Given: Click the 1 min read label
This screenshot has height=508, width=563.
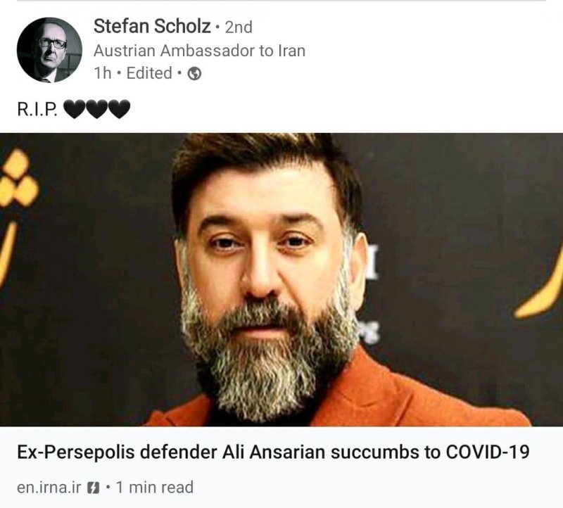Looking at the screenshot, I should coord(155,488).
